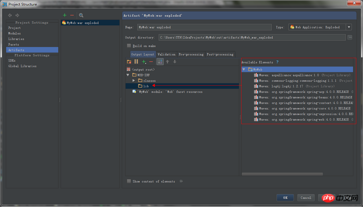This screenshot has width=363, height=207.
Task: Select 'MyWeb' module Web facet resources
Action: click(167, 91)
